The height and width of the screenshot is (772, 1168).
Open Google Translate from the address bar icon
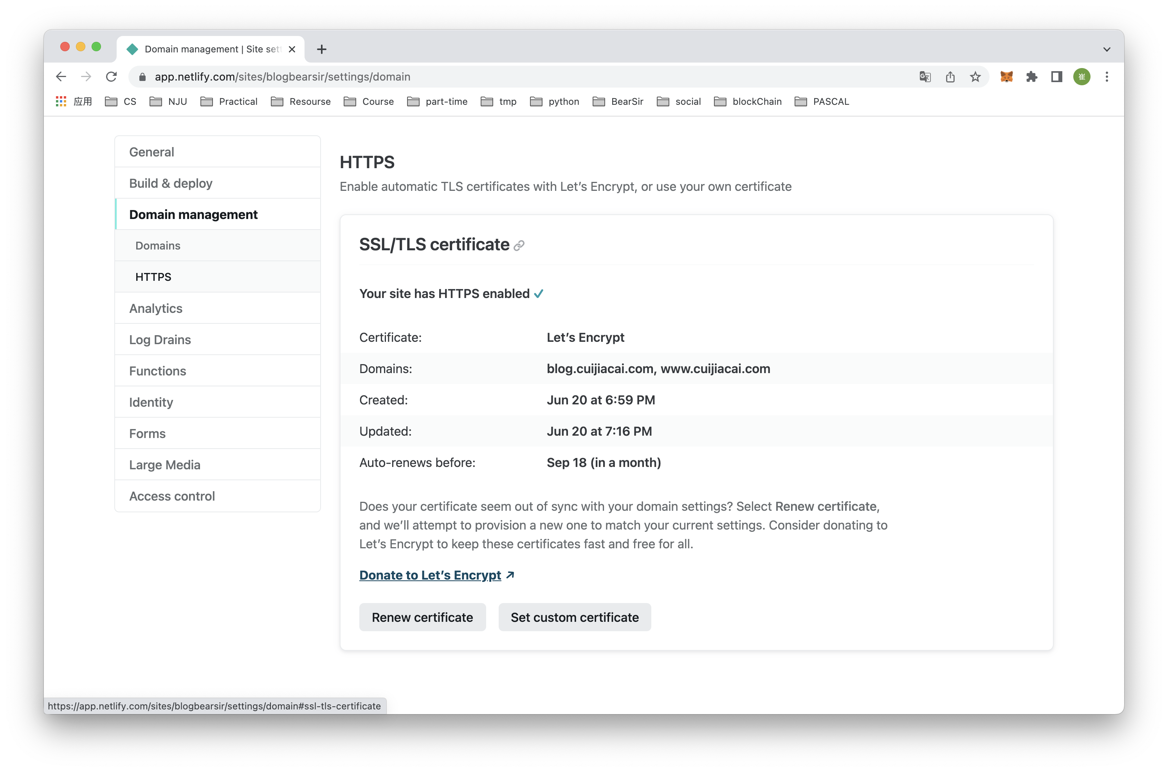(x=925, y=77)
